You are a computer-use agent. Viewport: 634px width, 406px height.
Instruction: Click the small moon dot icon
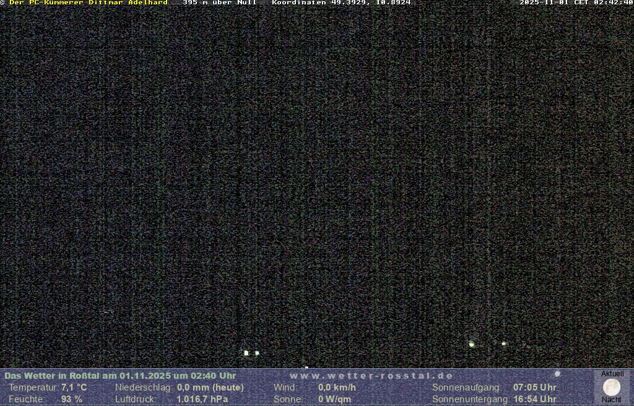557,374
